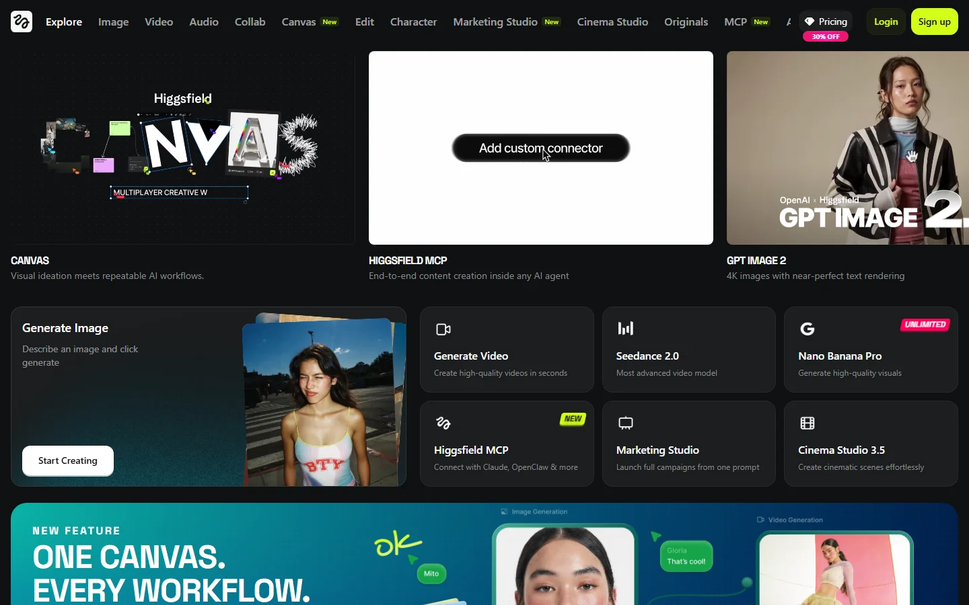Open the Higgsfield MCP card title
This screenshot has height=605, width=969.
tap(471, 450)
